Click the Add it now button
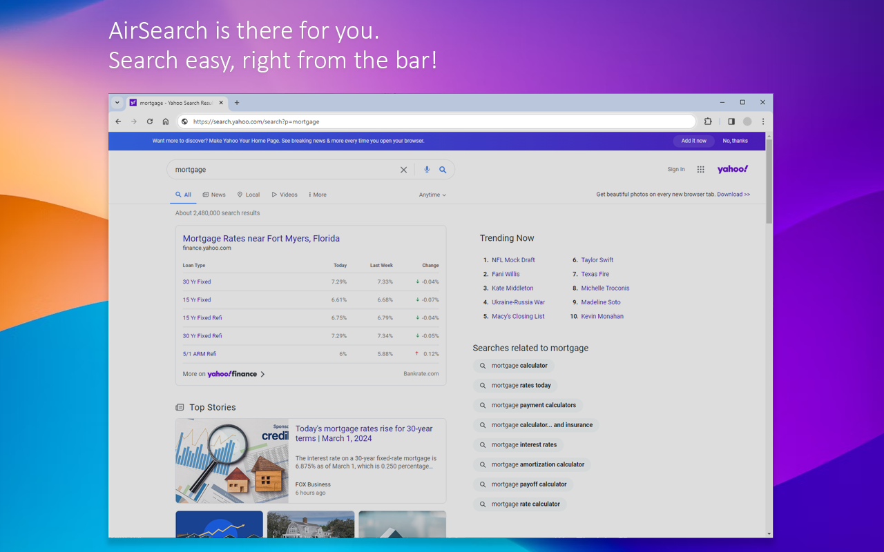This screenshot has width=884, height=552. [x=694, y=141]
